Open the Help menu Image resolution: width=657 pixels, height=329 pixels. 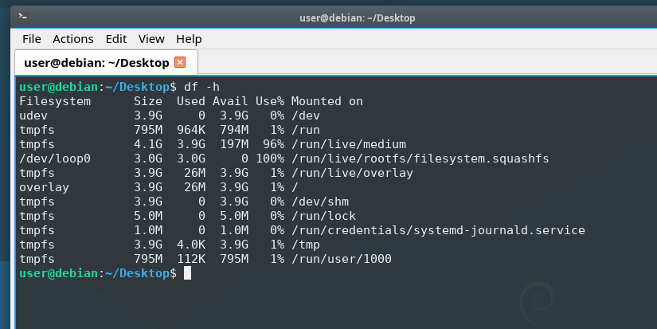coord(189,39)
